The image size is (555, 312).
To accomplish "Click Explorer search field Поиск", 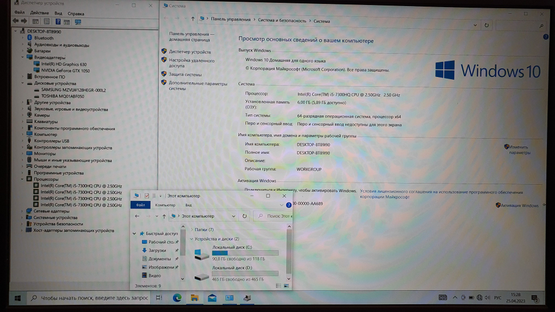I will point(274,216).
